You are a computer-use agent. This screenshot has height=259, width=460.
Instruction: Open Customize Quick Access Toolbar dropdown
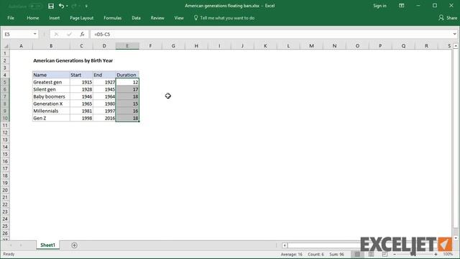(86, 6)
